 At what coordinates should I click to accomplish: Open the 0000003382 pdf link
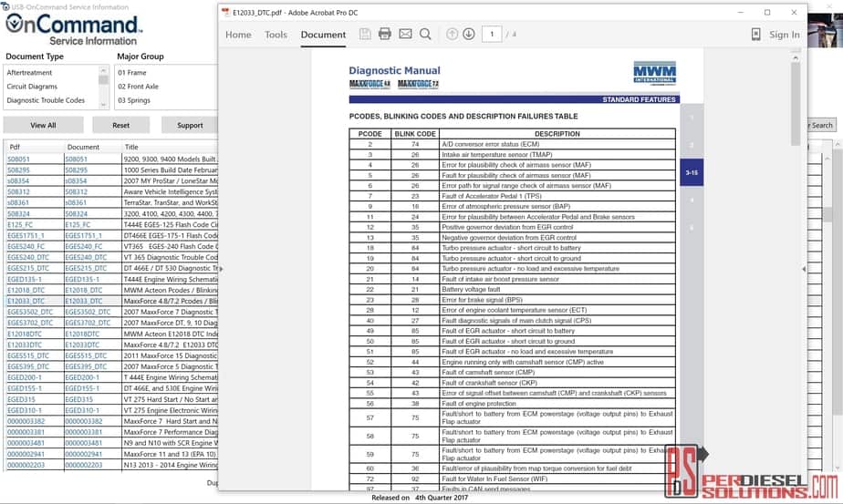tap(26, 421)
